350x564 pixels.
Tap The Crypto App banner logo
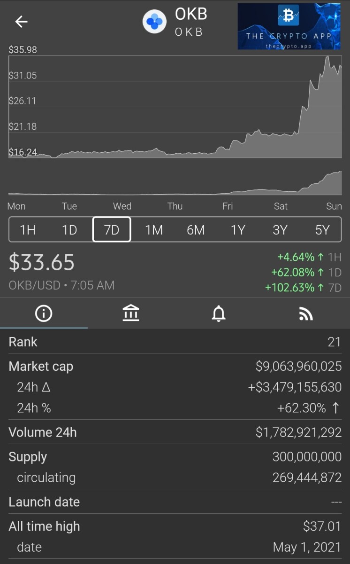click(x=289, y=26)
